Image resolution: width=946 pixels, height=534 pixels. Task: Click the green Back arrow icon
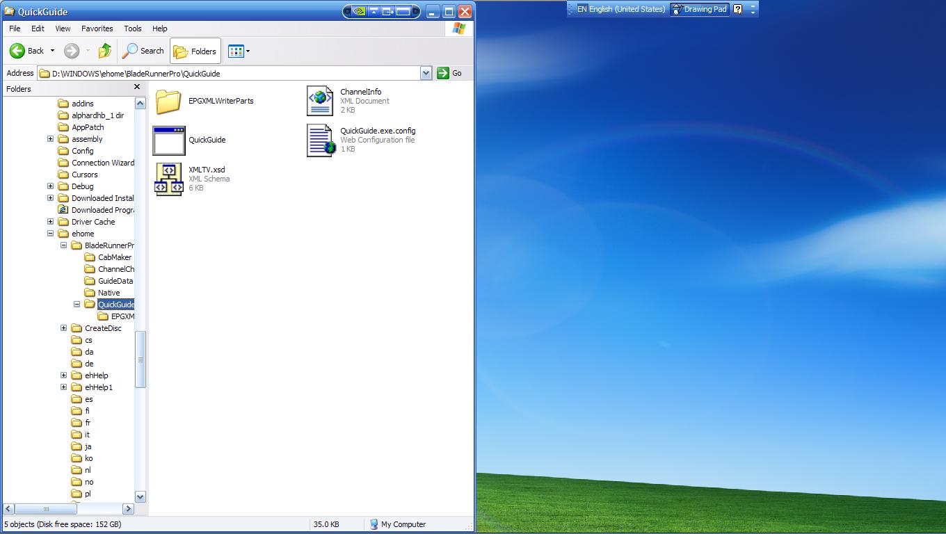coord(17,51)
